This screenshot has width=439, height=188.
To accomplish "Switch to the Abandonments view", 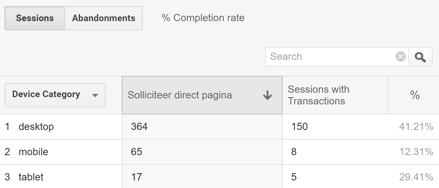I will pos(103,18).
